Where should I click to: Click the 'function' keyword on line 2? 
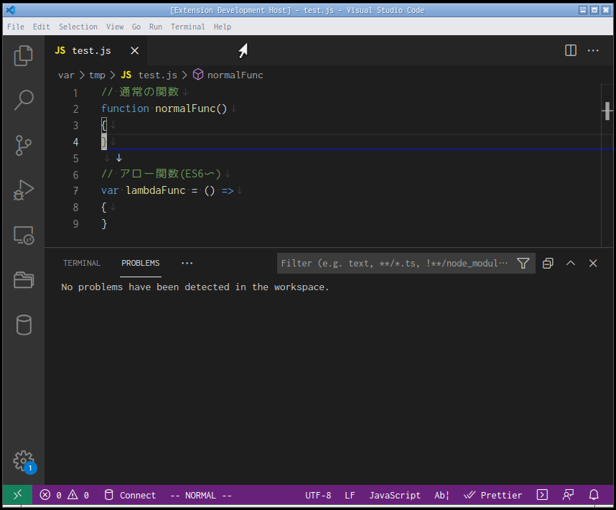(125, 108)
